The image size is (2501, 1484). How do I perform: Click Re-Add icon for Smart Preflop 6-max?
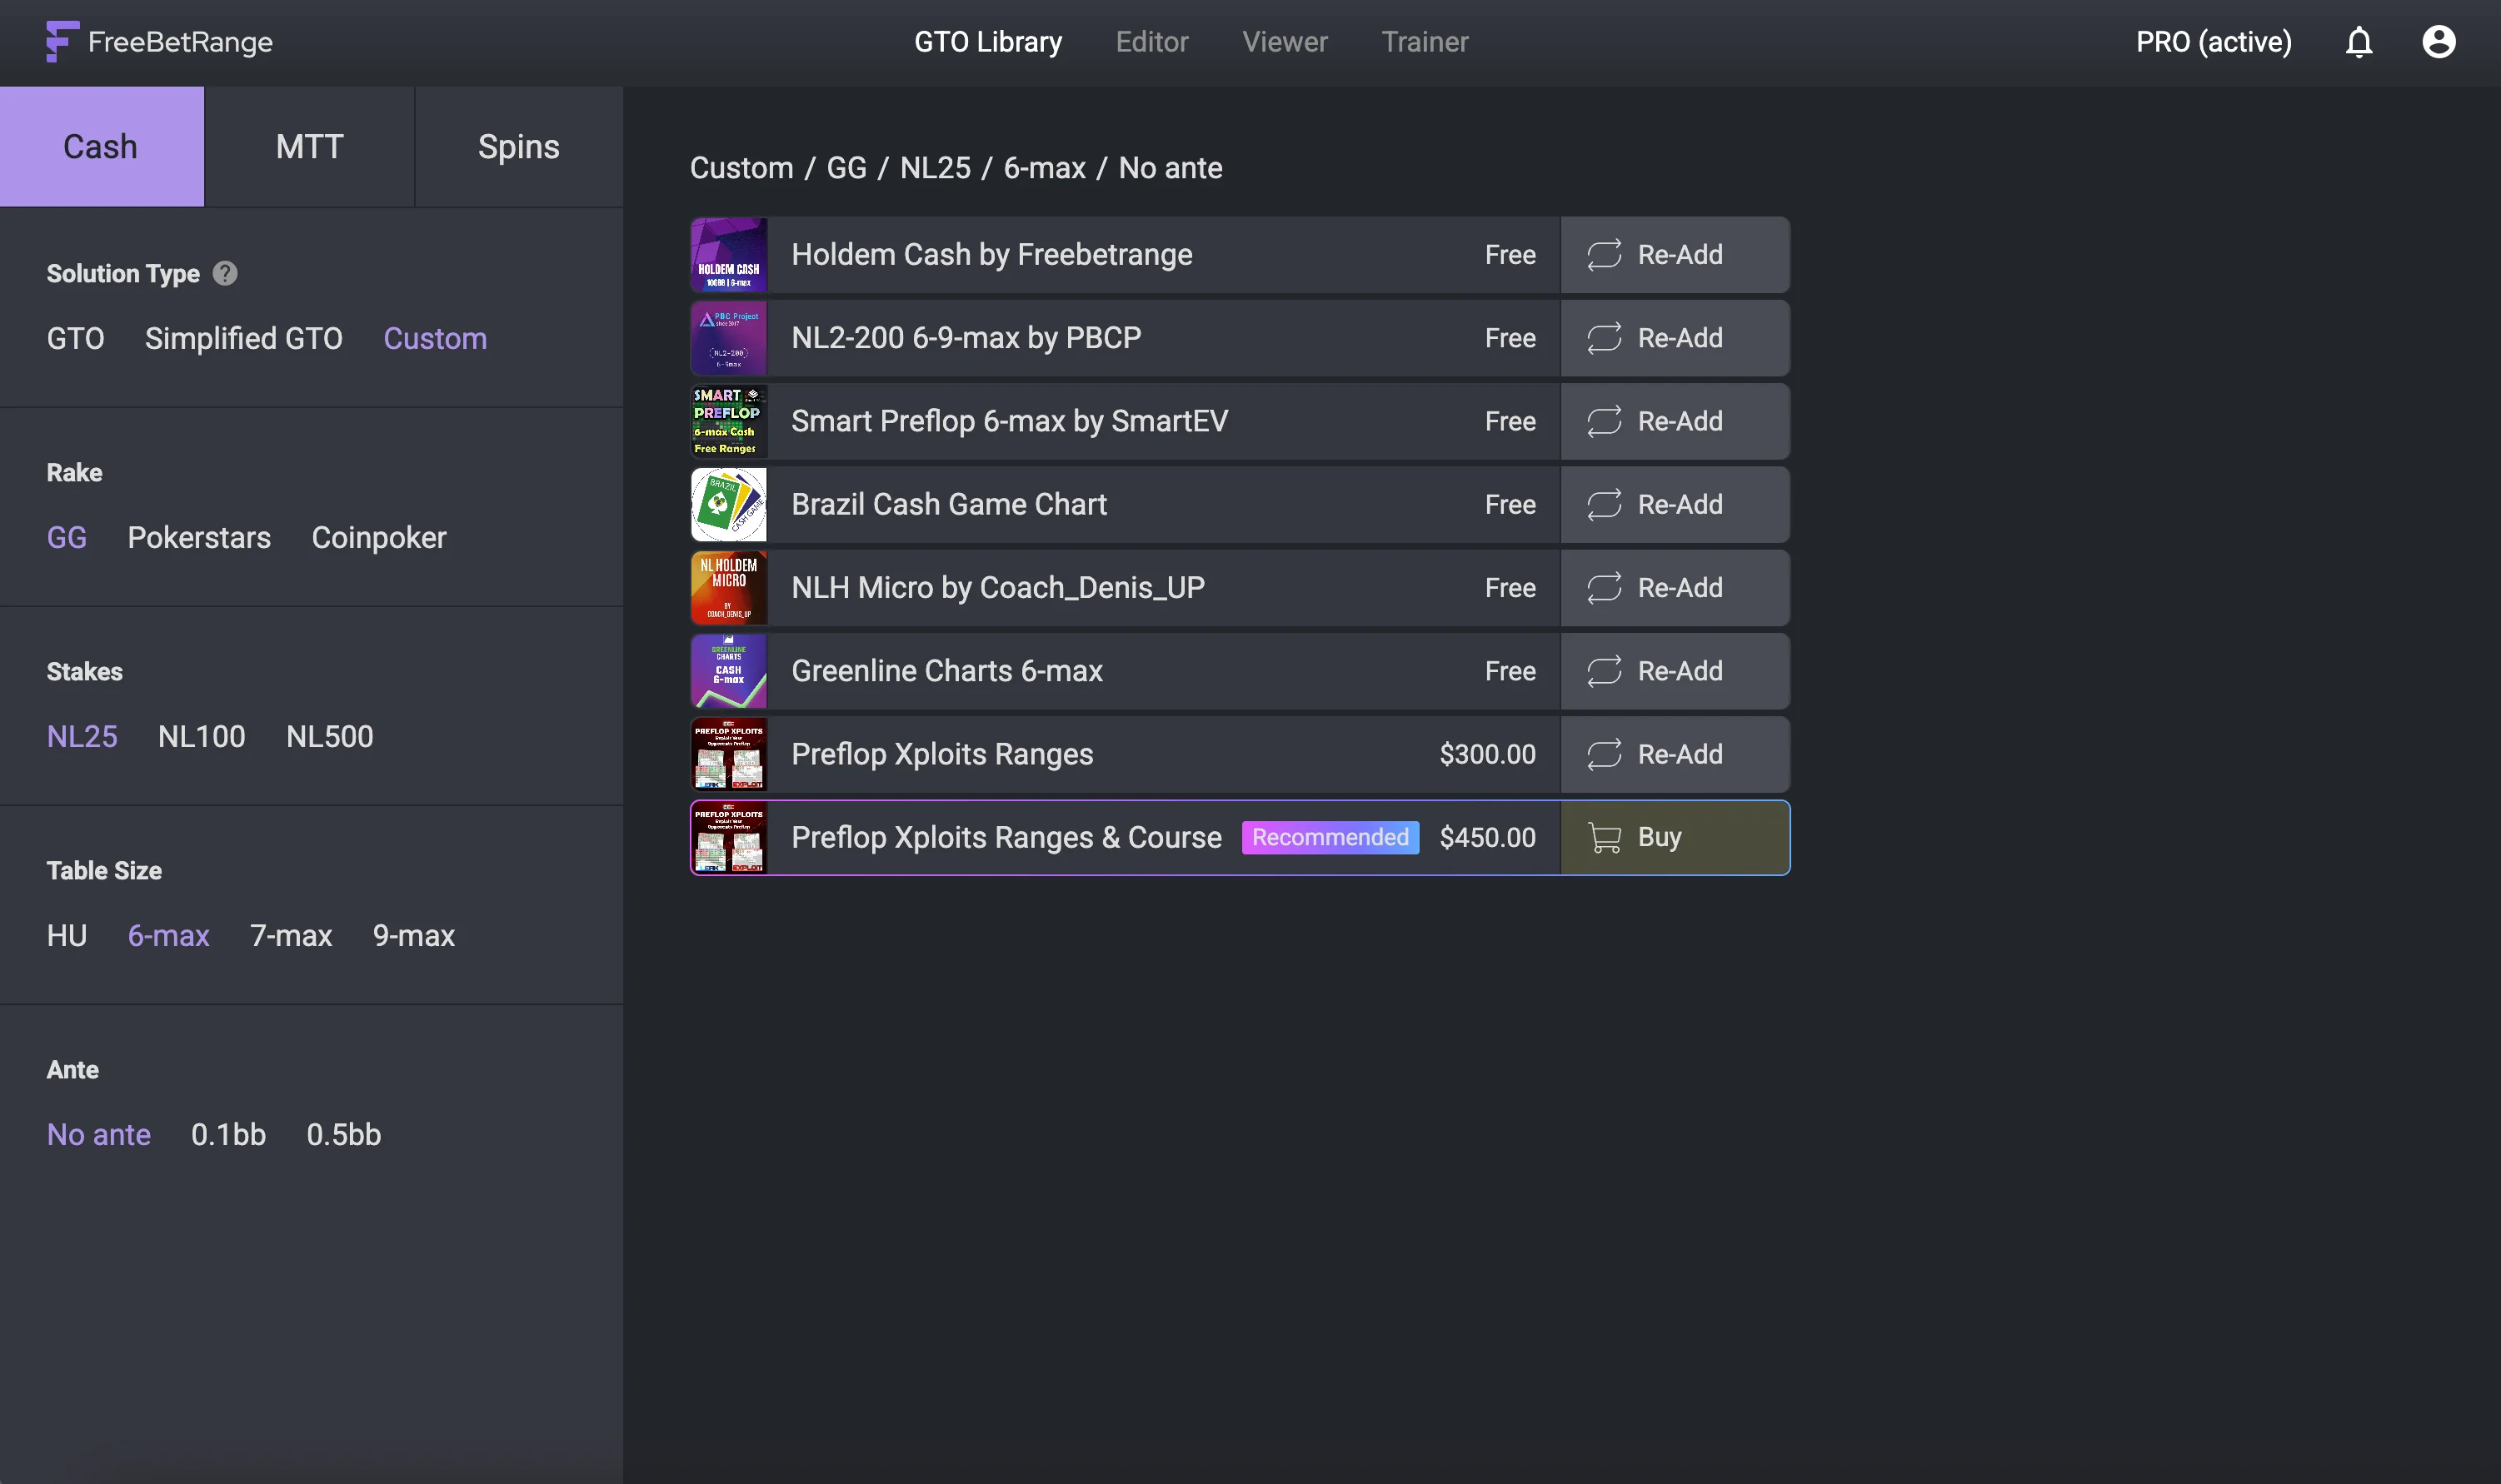pyautogui.click(x=1604, y=421)
